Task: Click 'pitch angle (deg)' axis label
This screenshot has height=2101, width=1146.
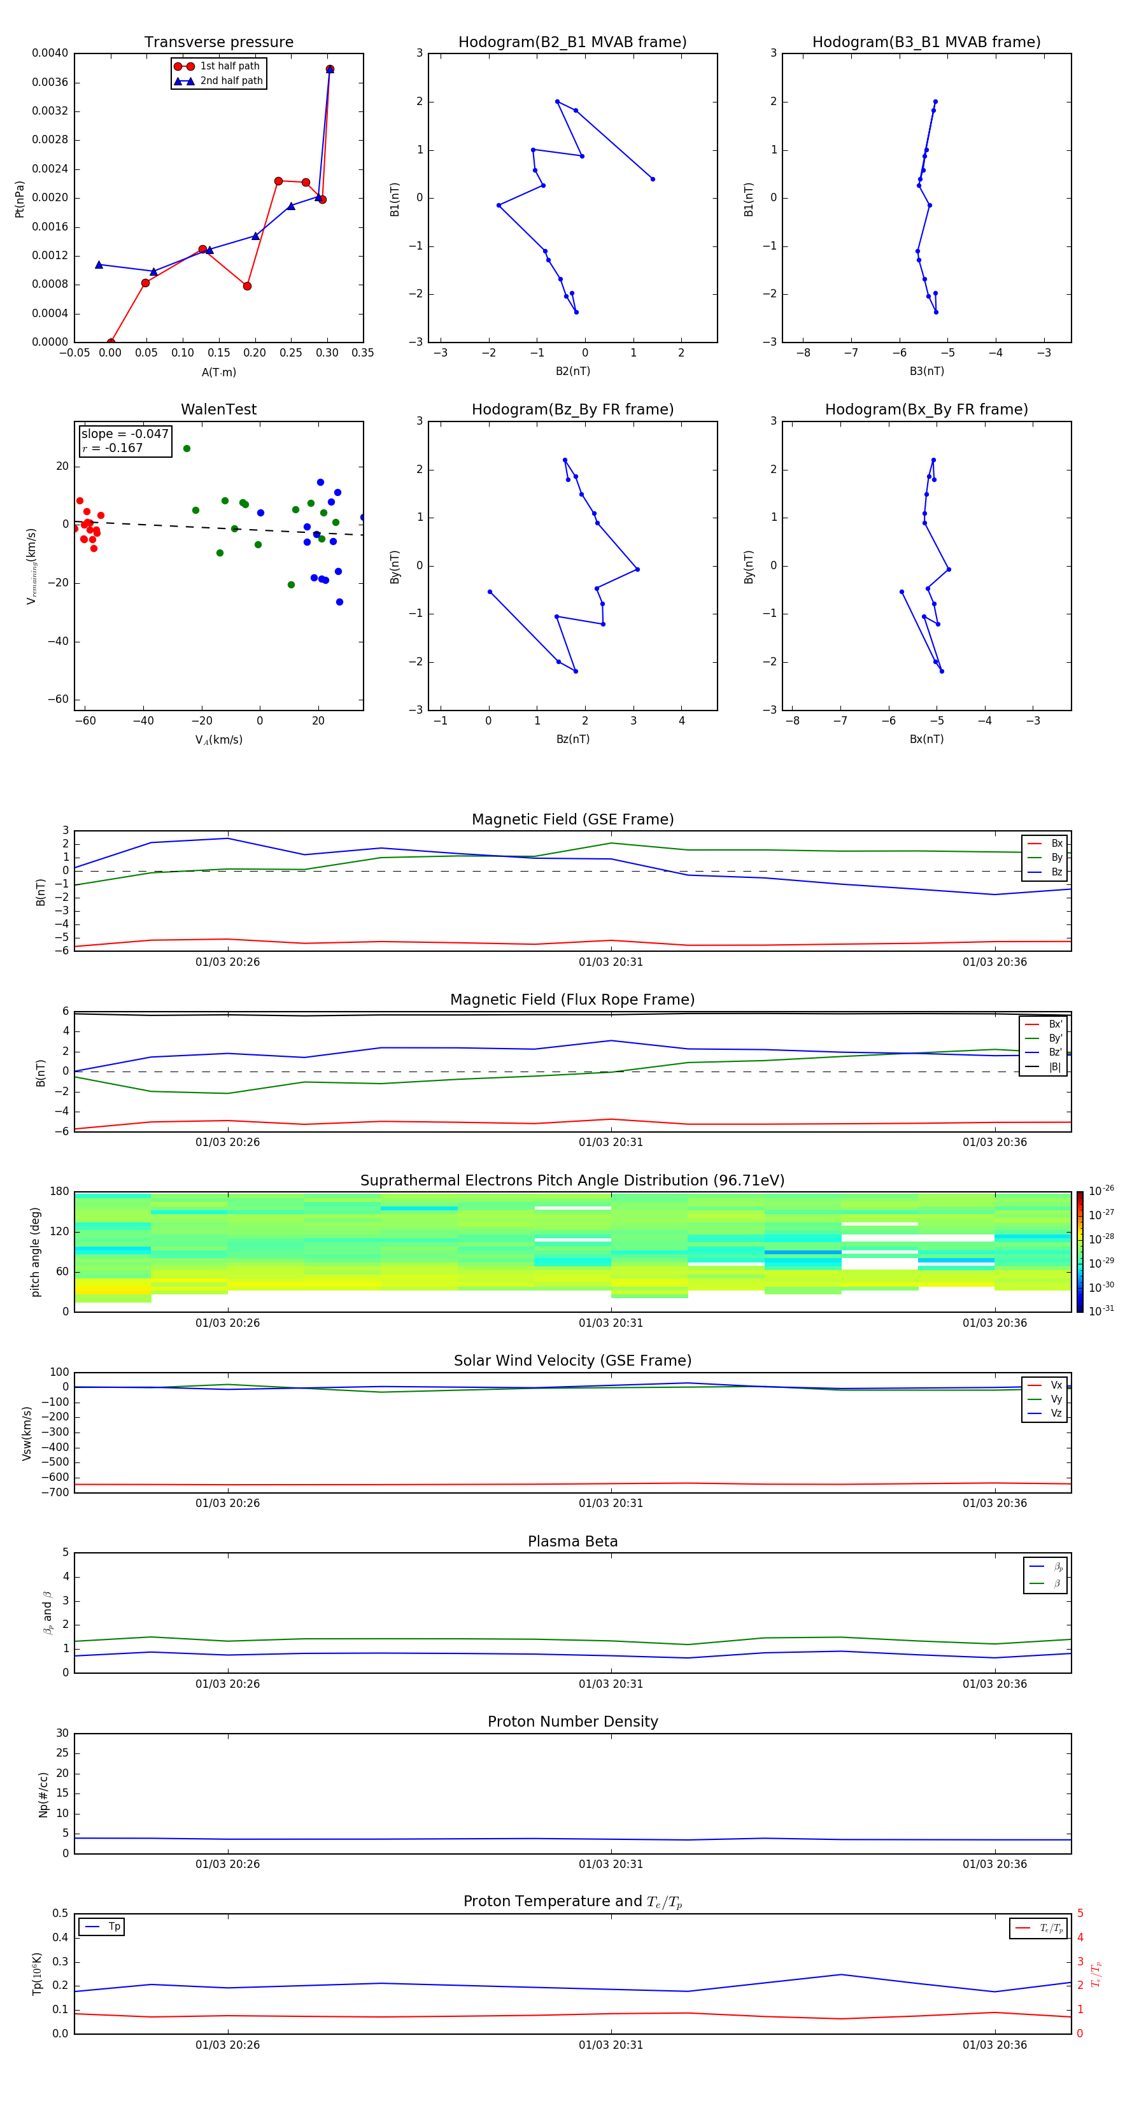Action: pyautogui.click(x=35, y=1251)
